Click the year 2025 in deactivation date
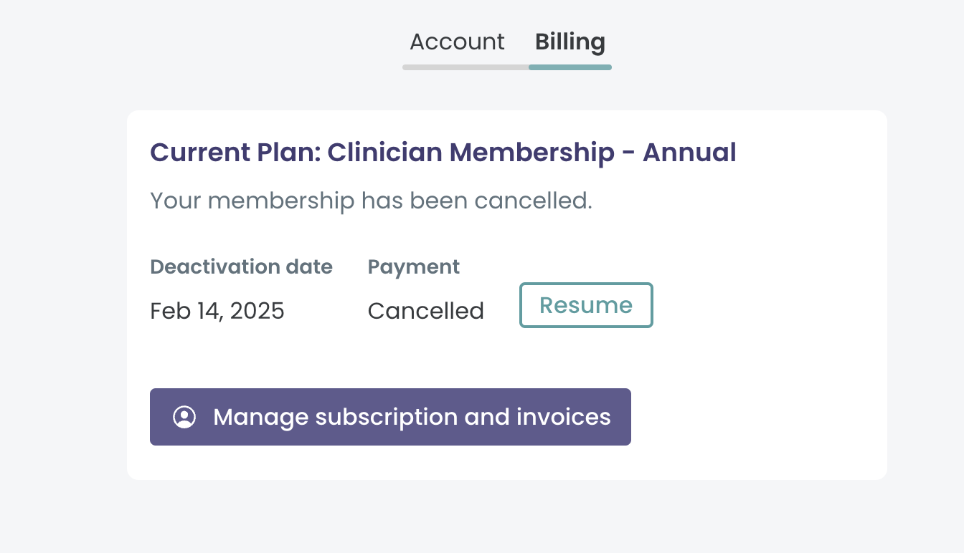The image size is (964, 553). click(257, 311)
